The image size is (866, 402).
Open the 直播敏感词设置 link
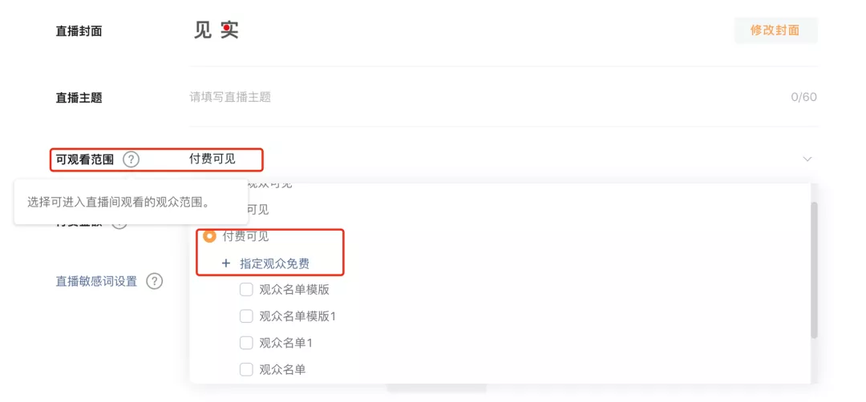pos(96,281)
